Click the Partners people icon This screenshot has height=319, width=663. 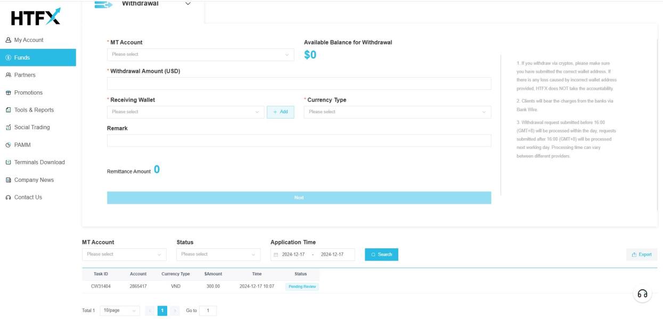7,75
